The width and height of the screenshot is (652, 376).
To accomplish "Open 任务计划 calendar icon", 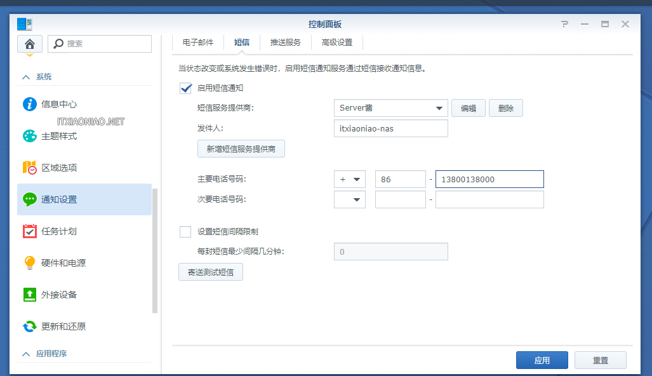I will 30,231.
